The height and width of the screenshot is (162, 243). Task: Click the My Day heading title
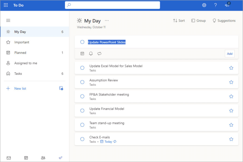click(92, 21)
